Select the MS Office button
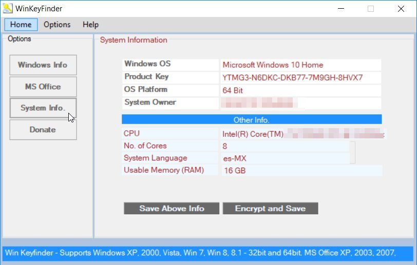 tap(43, 87)
